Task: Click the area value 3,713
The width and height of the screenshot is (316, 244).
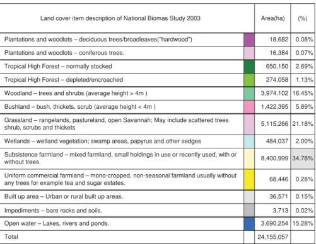Action: coord(281,210)
